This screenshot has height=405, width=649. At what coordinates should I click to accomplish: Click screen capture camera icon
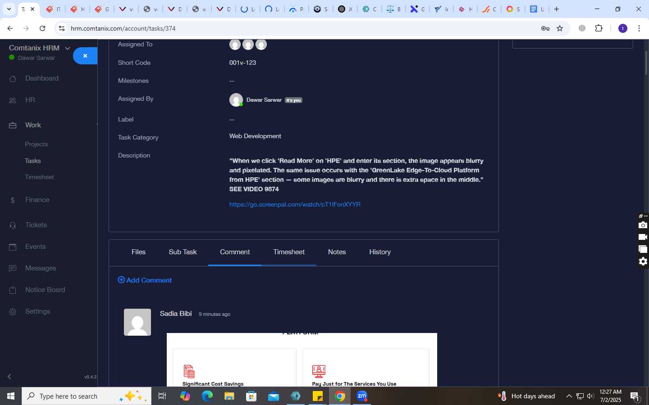pyautogui.click(x=643, y=225)
